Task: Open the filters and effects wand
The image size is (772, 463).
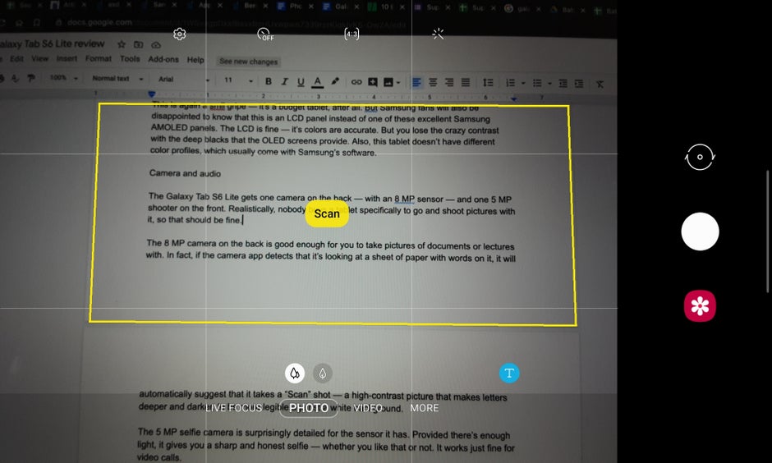Action: tap(438, 34)
